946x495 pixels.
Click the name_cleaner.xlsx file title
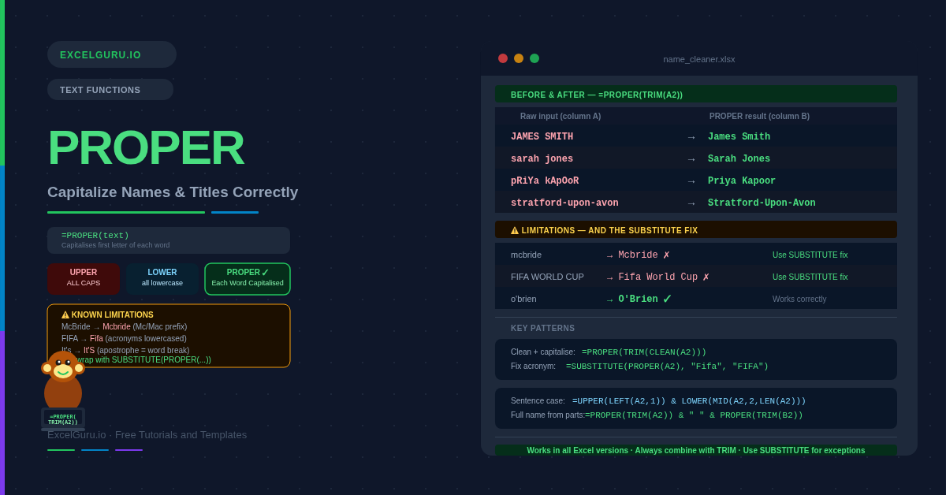point(698,59)
